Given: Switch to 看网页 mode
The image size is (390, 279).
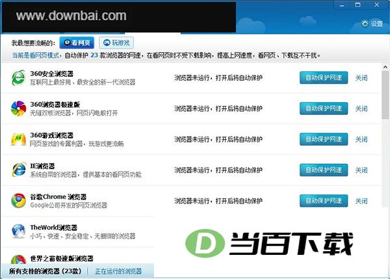Looking at the screenshot, I should pos(77,43).
